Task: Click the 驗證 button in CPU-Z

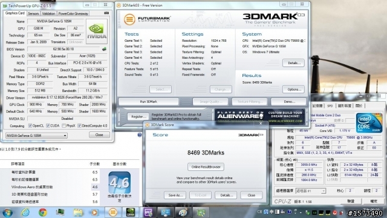Action: tap(351, 201)
